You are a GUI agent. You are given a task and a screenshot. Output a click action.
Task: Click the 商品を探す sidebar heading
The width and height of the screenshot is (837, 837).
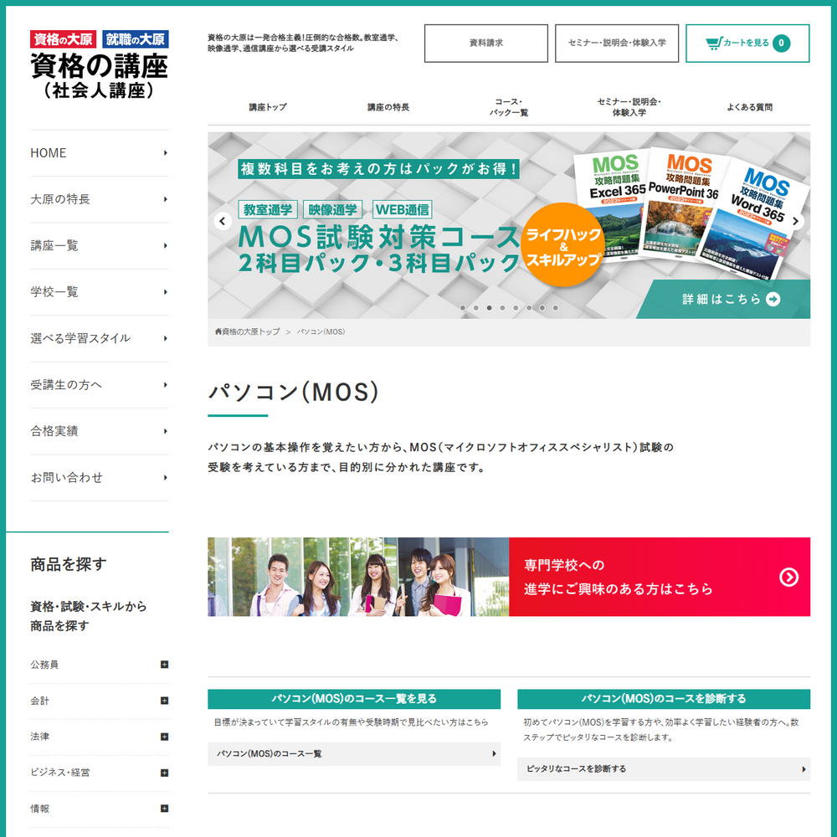pyautogui.click(x=69, y=564)
